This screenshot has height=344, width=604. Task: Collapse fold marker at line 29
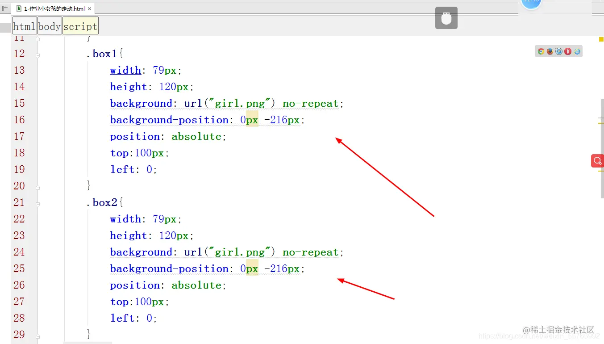point(38,336)
